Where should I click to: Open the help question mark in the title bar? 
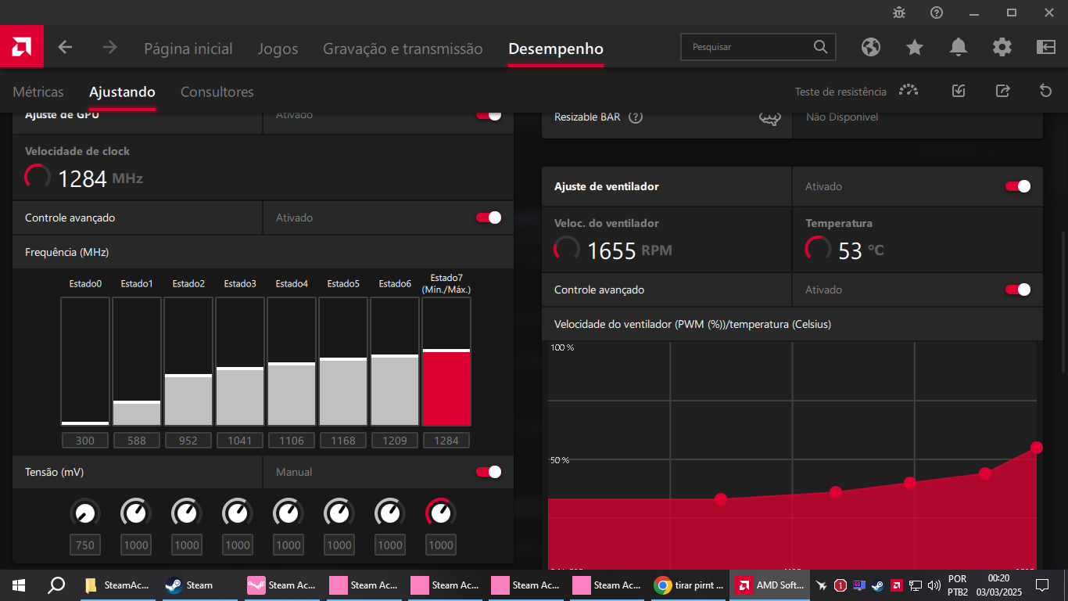click(x=937, y=13)
